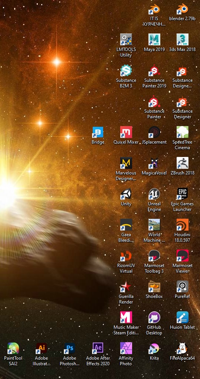Click the Marmoset Viewer icon
Image resolution: width=200 pixels, height=379 pixels.
point(183,256)
